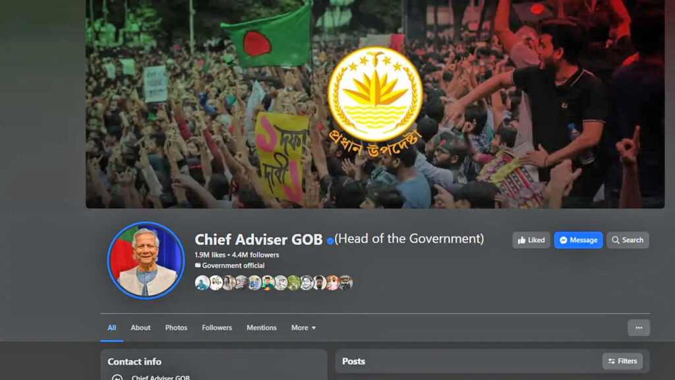This screenshot has height=380, width=675.
Task: Open the Followers tab
Action: (x=217, y=328)
